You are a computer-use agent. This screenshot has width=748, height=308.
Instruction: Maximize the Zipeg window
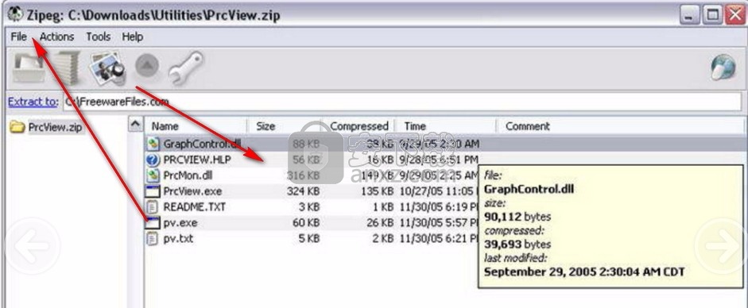click(713, 15)
